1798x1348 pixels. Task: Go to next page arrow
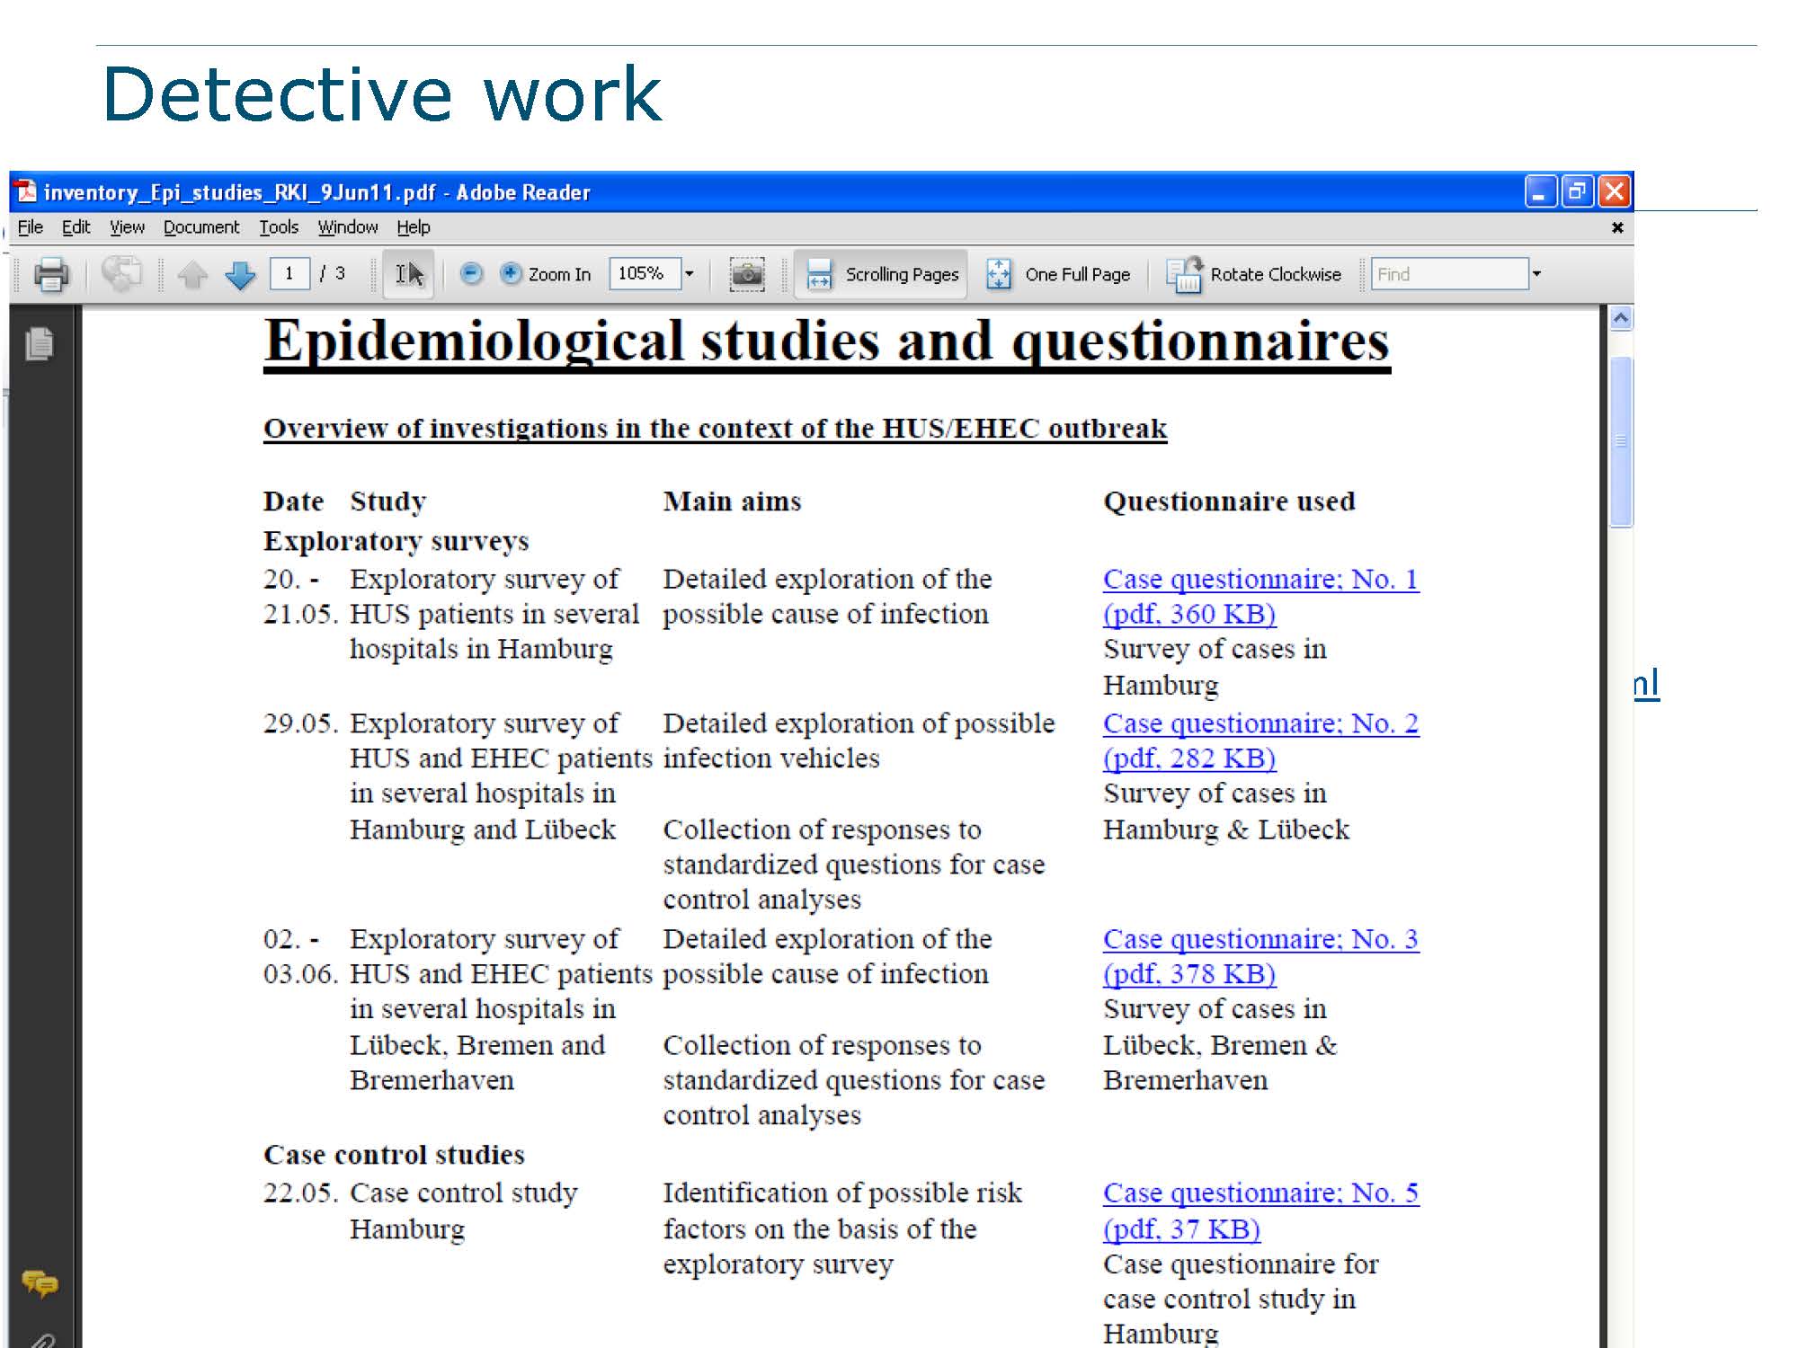pos(240,274)
